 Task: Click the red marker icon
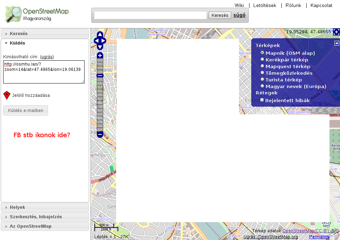click(x=7, y=95)
